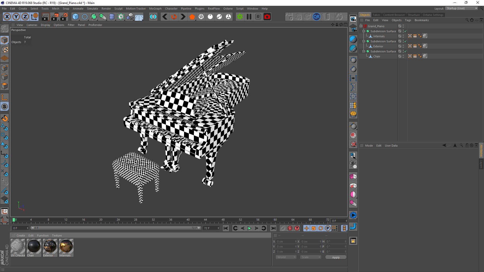Image resolution: width=484 pixels, height=272 pixels.
Task: Open the User Data attribute menu
Action: [391, 146]
